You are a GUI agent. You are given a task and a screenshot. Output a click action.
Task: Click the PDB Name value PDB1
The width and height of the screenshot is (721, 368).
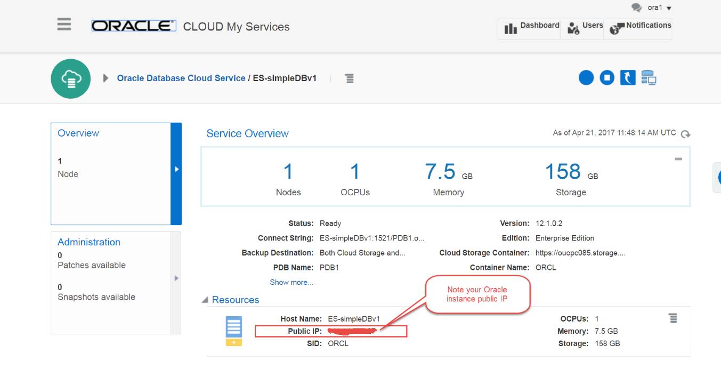click(329, 268)
